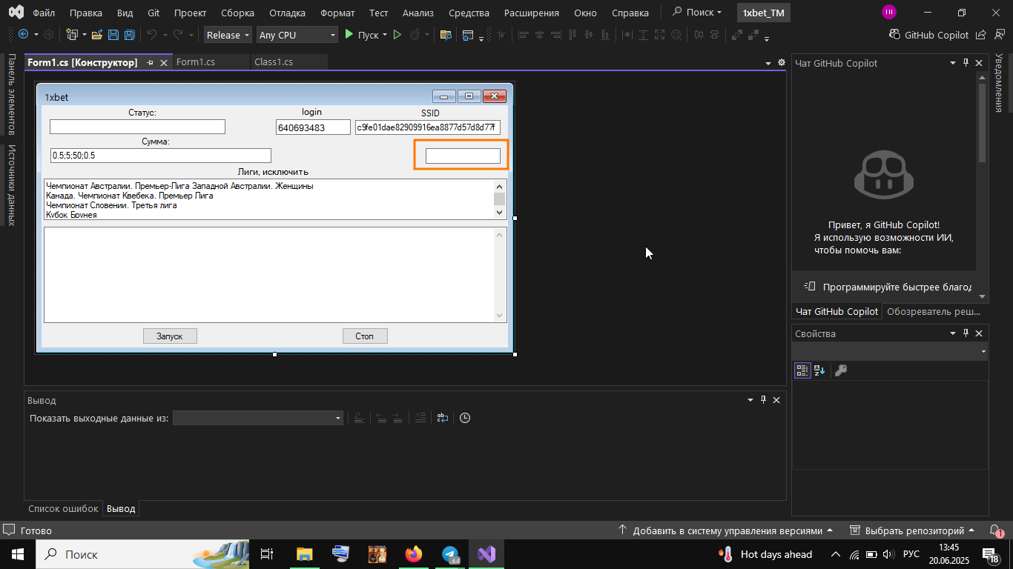The height and width of the screenshot is (569, 1013).
Task: Expand the Any CPU platform dropdown
Action: 297,35
